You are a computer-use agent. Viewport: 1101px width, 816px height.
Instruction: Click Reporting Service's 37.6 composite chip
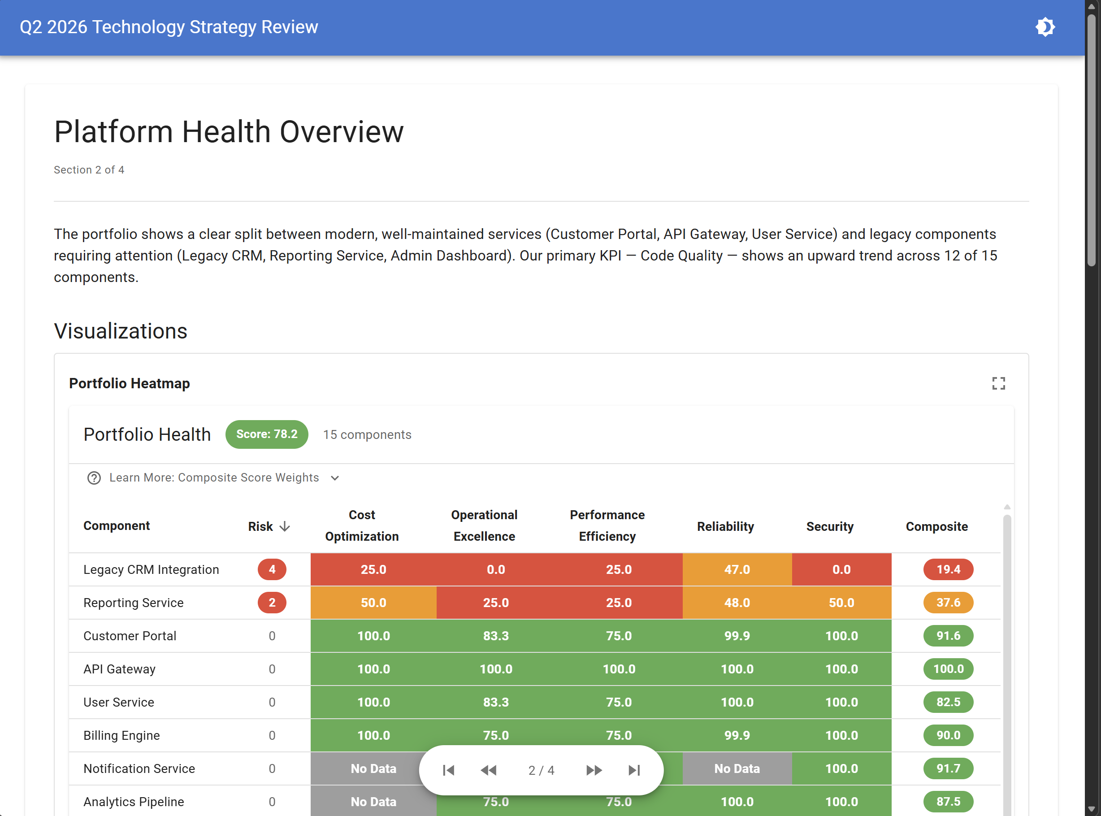click(x=949, y=603)
